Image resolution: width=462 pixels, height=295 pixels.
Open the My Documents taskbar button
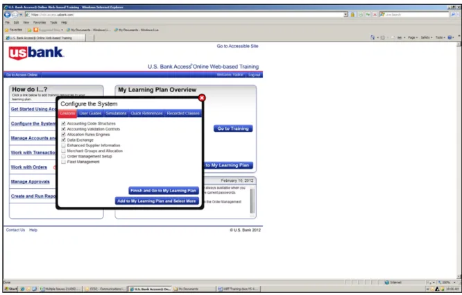(194, 289)
